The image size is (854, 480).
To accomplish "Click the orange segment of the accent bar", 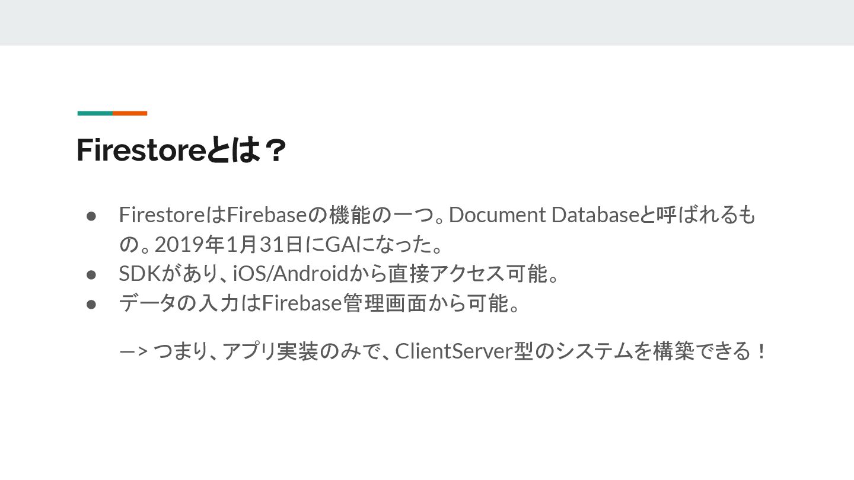I will [130, 113].
